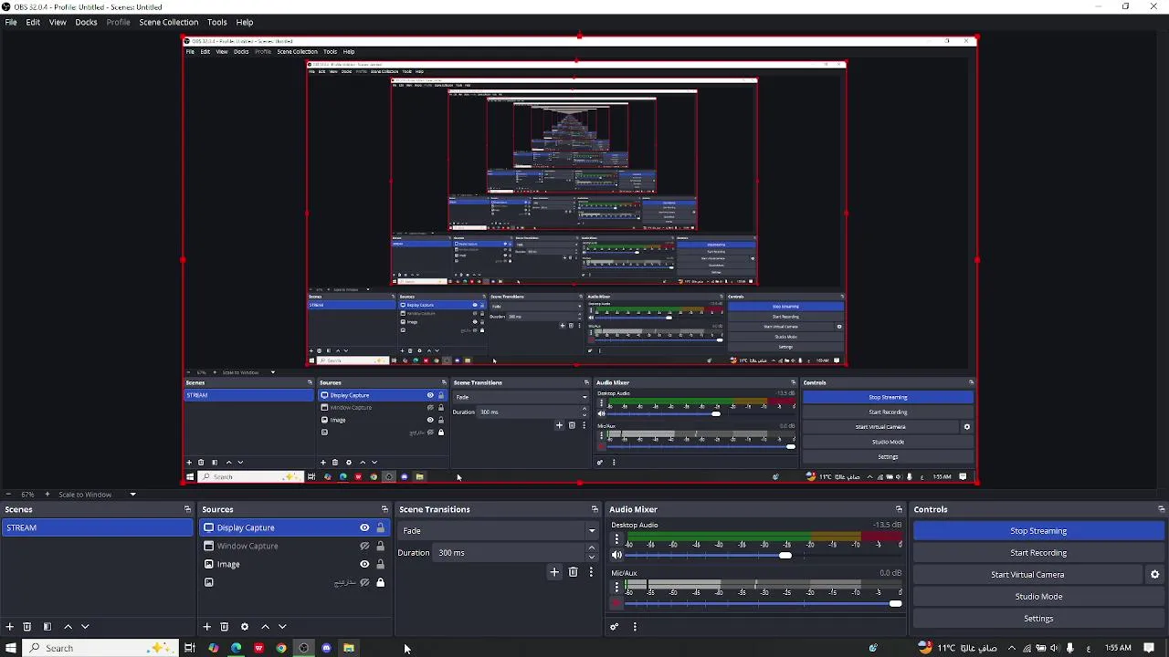Open Settings from the Controls dock
The image size is (1169, 657).
coord(1038,619)
